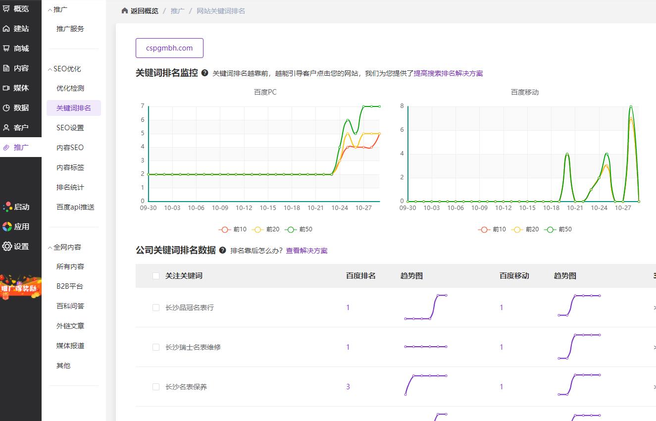Select the 数据 sidebar icon
656x421 pixels.
21,107
